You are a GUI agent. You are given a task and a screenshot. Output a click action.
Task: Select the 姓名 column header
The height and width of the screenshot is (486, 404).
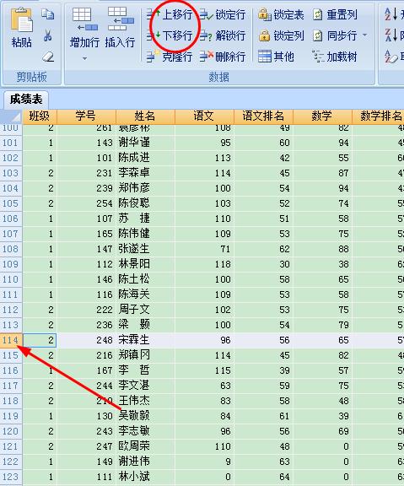coord(145,116)
